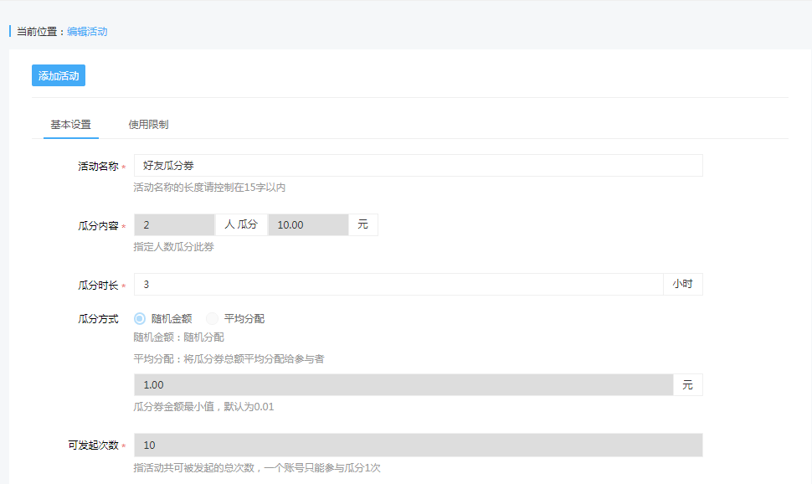Screen dimensions: 812x484
Task: Click hint about 一个账号只能参与瓜分1次
Action: click(257, 468)
